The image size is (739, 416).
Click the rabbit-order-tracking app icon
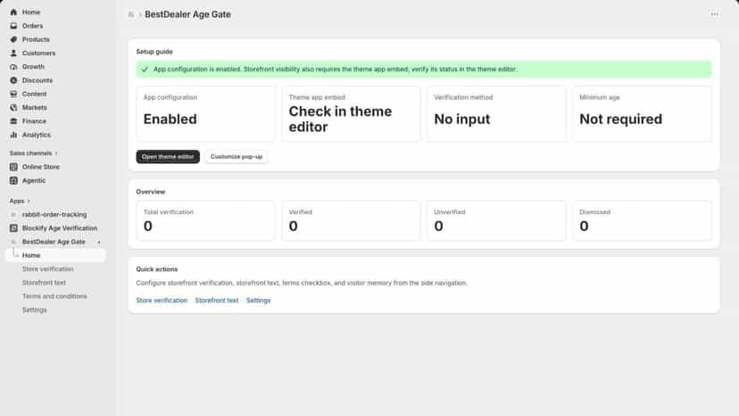point(13,214)
